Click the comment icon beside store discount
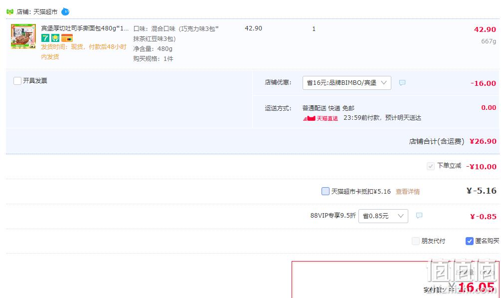 (402, 83)
